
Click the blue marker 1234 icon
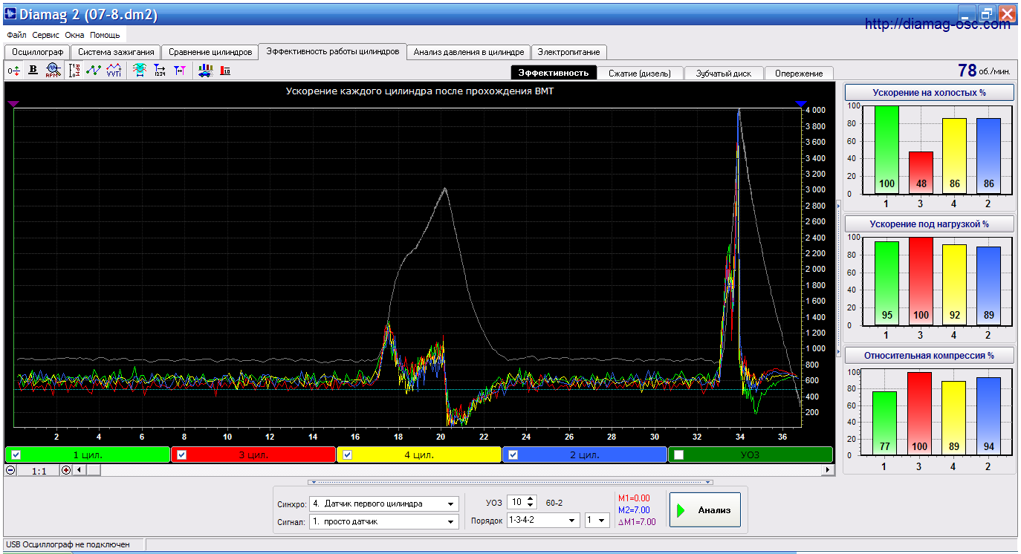click(159, 70)
